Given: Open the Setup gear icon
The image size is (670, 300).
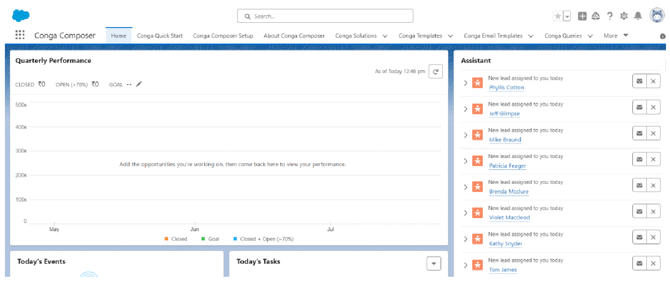Looking at the screenshot, I should point(624,16).
